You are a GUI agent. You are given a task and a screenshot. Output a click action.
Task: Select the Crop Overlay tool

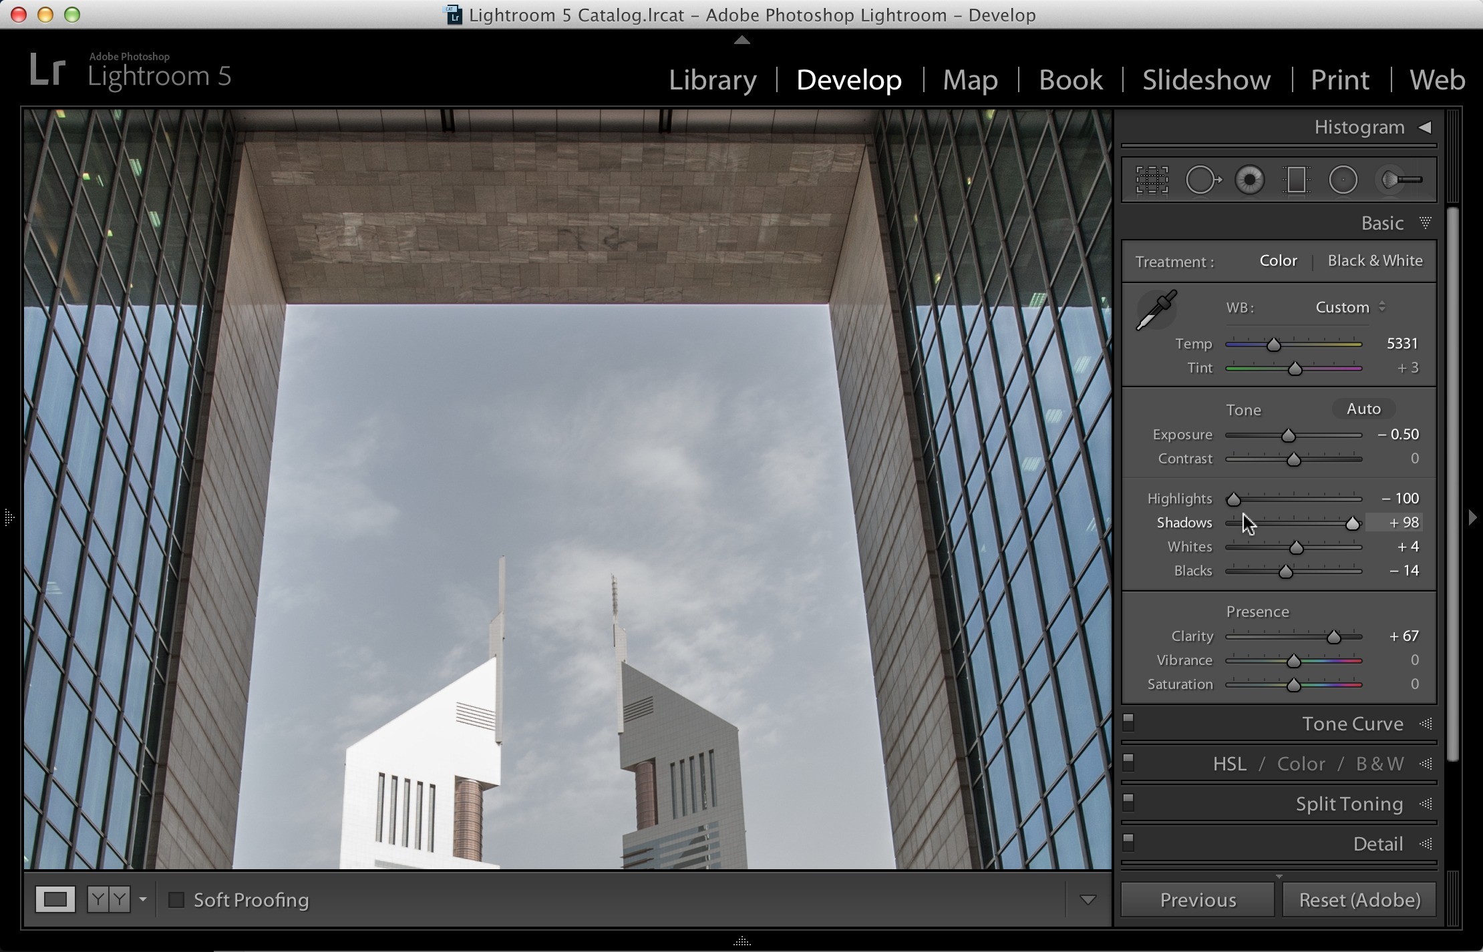click(x=1152, y=180)
